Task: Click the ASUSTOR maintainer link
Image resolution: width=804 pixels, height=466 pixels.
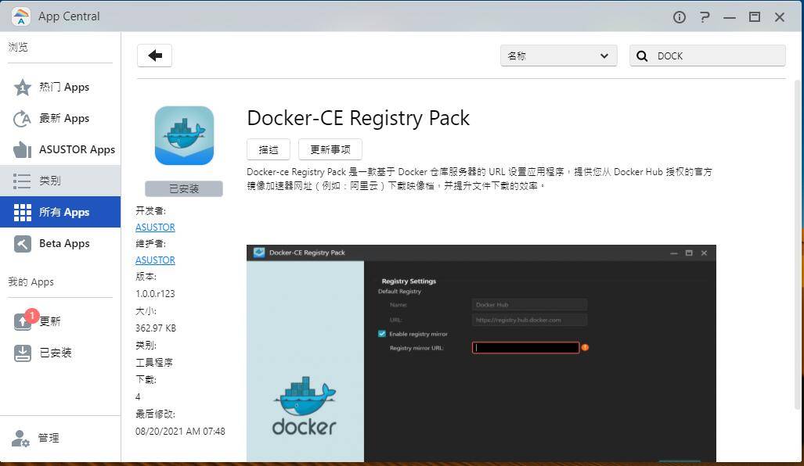Action: 155,260
